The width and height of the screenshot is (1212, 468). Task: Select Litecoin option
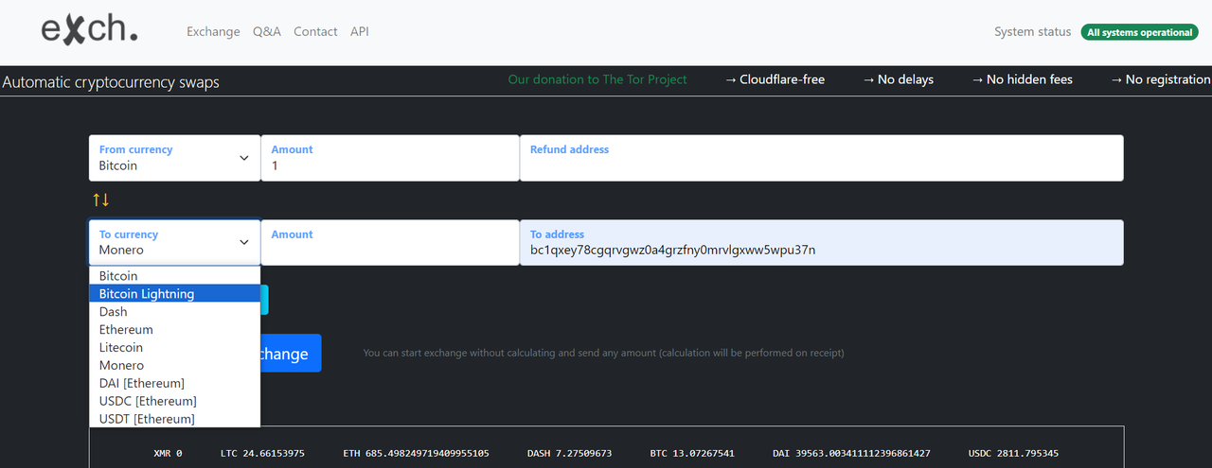[174, 348]
